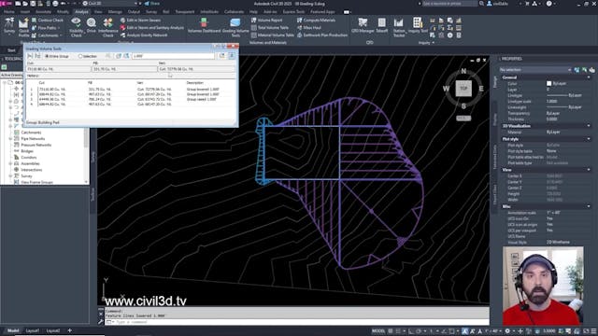Open Volumes Dashboard
This screenshot has height=336, width=598.
(204, 25)
